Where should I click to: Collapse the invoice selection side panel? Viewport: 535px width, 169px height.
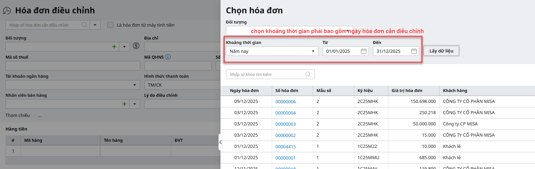220,142
